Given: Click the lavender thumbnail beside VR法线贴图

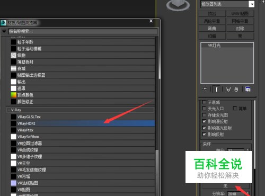Looking at the screenshot, I should (x=14, y=183).
